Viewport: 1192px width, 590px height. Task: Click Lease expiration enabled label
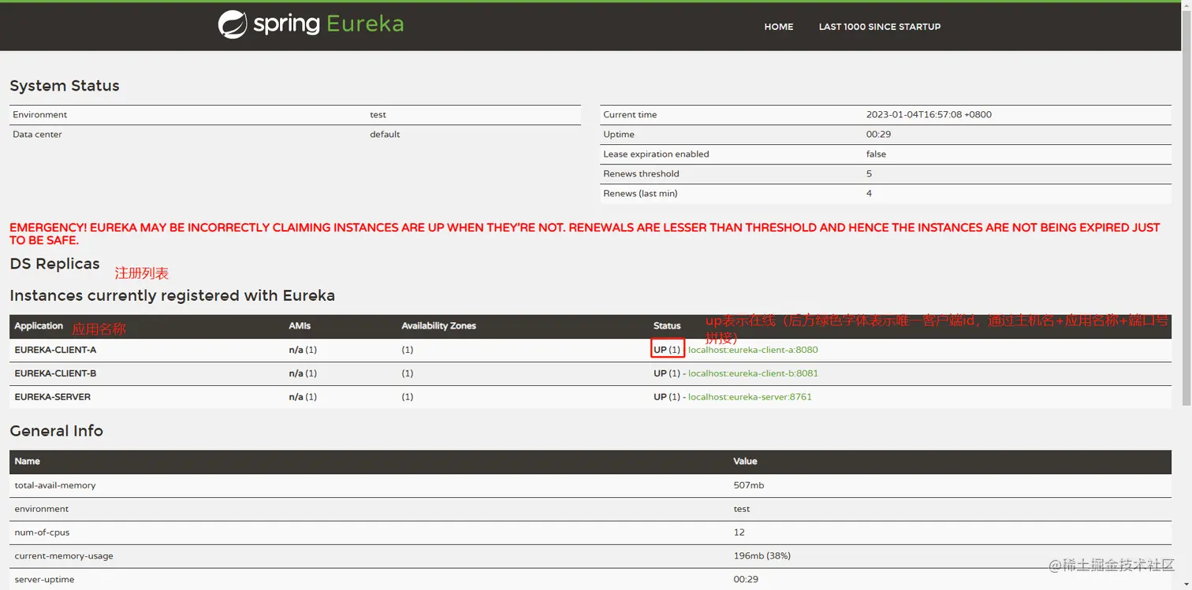coord(656,154)
